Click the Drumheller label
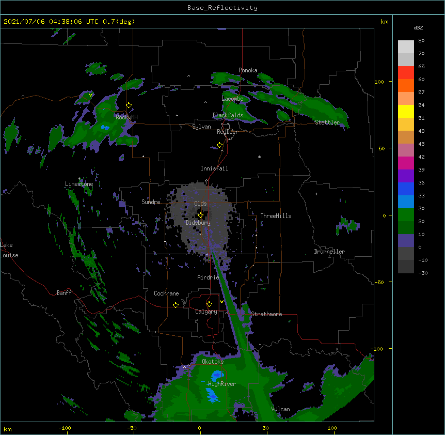This screenshot has width=445, height=435. tap(329, 252)
